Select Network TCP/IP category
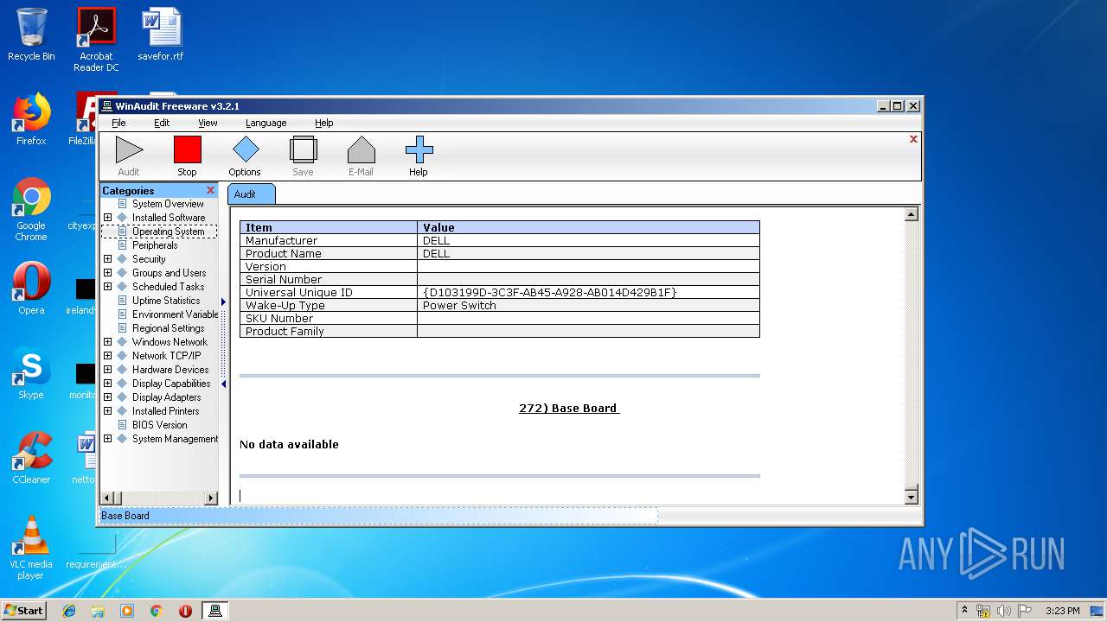The image size is (1107, 622). 166,356
